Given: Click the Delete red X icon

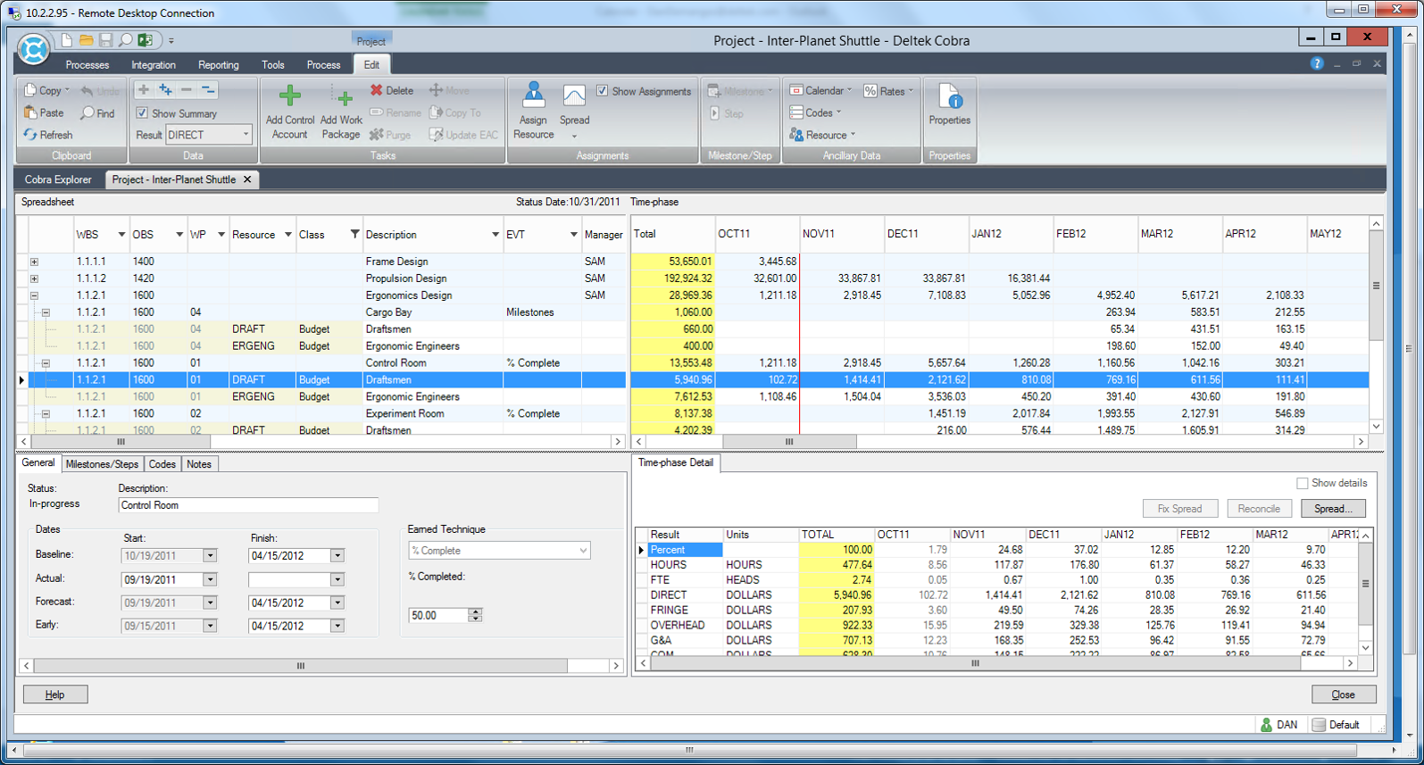Looking at the screenshot, I should (x=377, y=90).
